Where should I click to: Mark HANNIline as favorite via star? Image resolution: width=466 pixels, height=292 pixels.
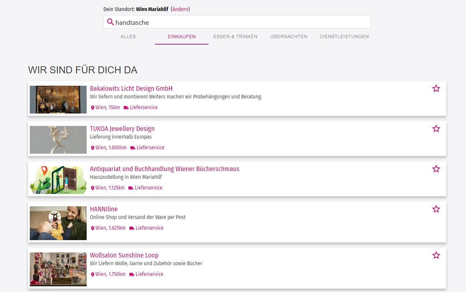pos(436,209)
